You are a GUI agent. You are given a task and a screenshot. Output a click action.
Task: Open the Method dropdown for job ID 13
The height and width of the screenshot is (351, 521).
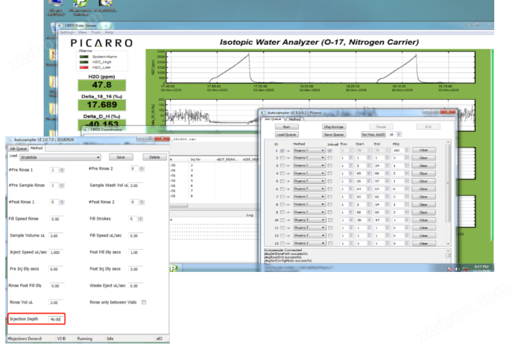tap(309, 244)
